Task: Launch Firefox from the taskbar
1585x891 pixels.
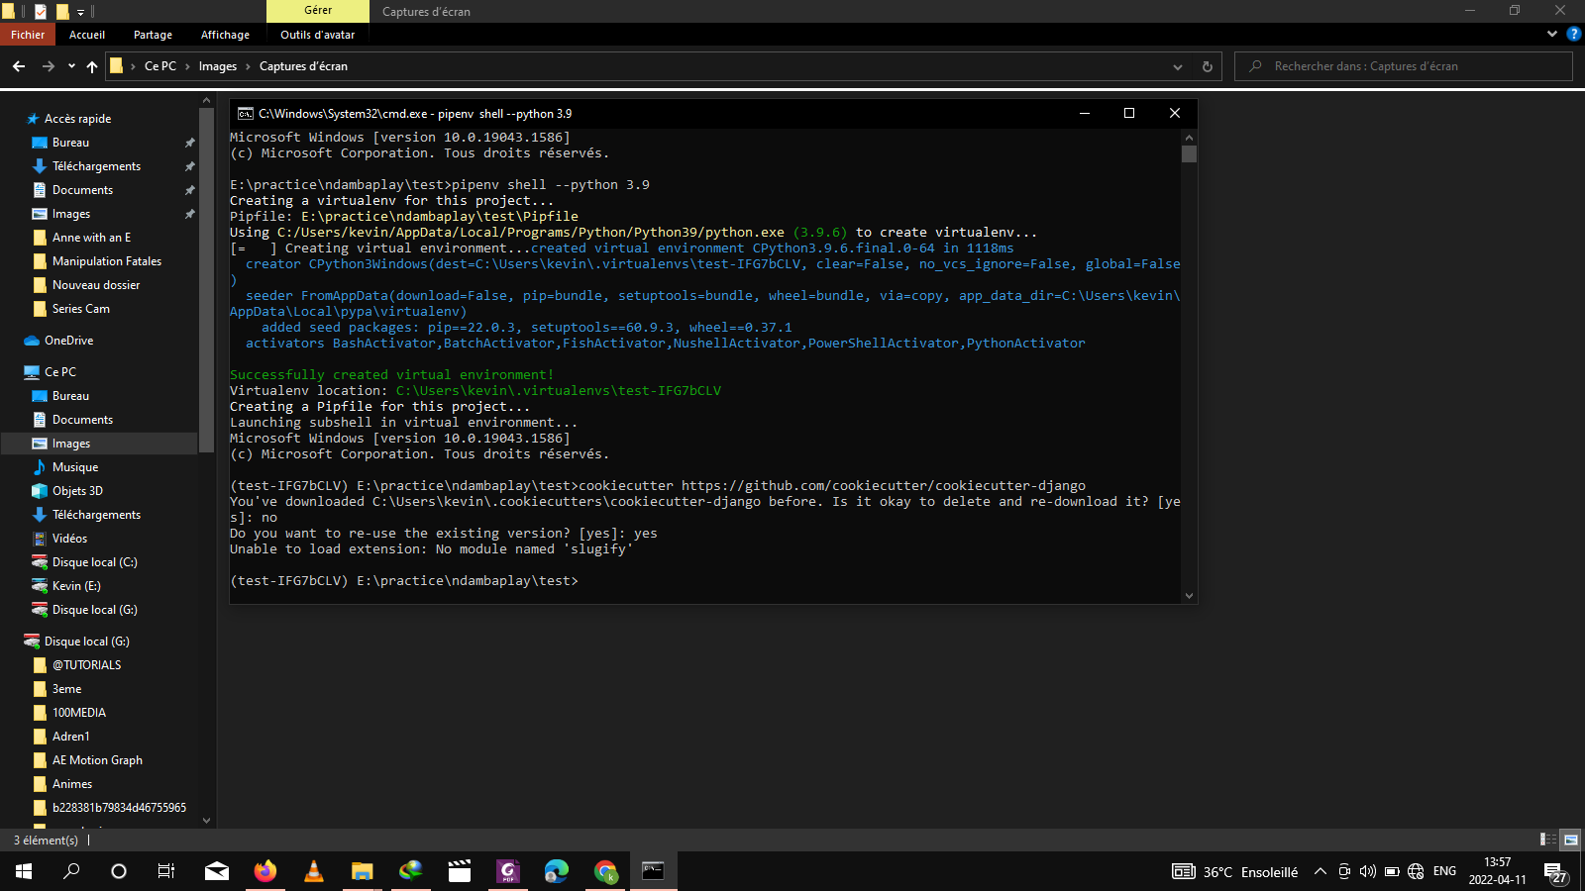Action: pyautogui.click(x=265, y=871)
